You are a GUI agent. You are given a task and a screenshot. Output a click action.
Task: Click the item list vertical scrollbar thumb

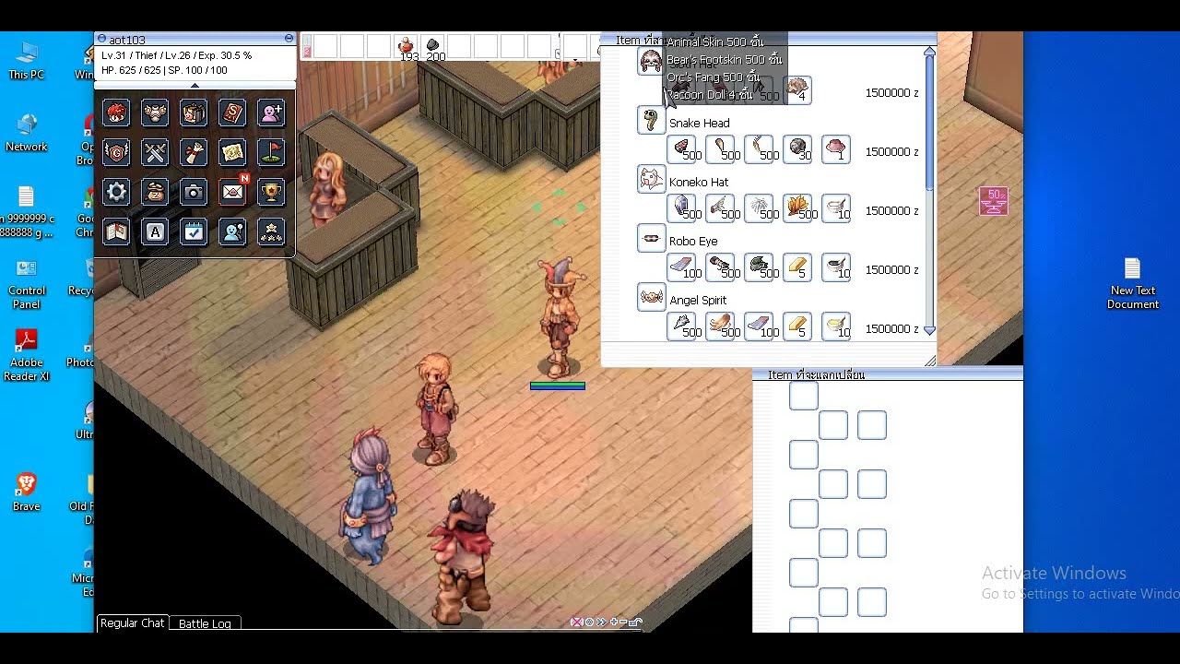[929, 125]
